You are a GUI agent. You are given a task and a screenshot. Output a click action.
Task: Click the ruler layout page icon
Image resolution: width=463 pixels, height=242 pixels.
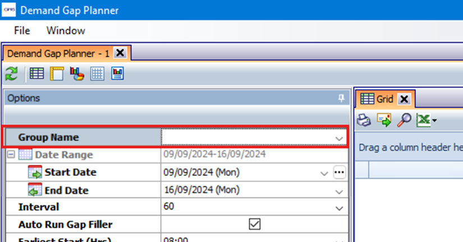(x=56, y=73)
